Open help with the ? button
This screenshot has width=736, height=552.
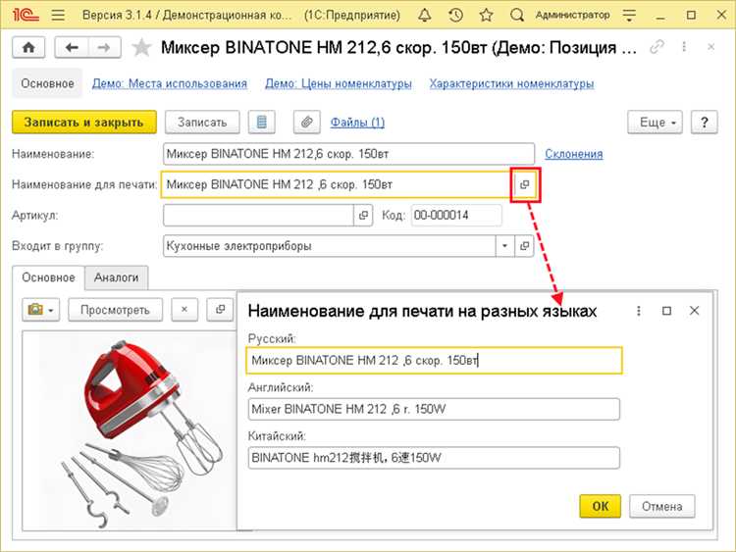click(704, 123)
